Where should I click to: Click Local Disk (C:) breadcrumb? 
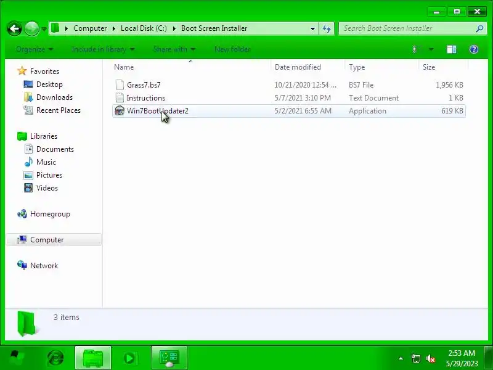144,28
